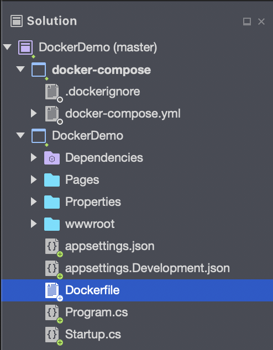
Task: Select the appsettings.Development.json file name
Action: click(148, 269)
